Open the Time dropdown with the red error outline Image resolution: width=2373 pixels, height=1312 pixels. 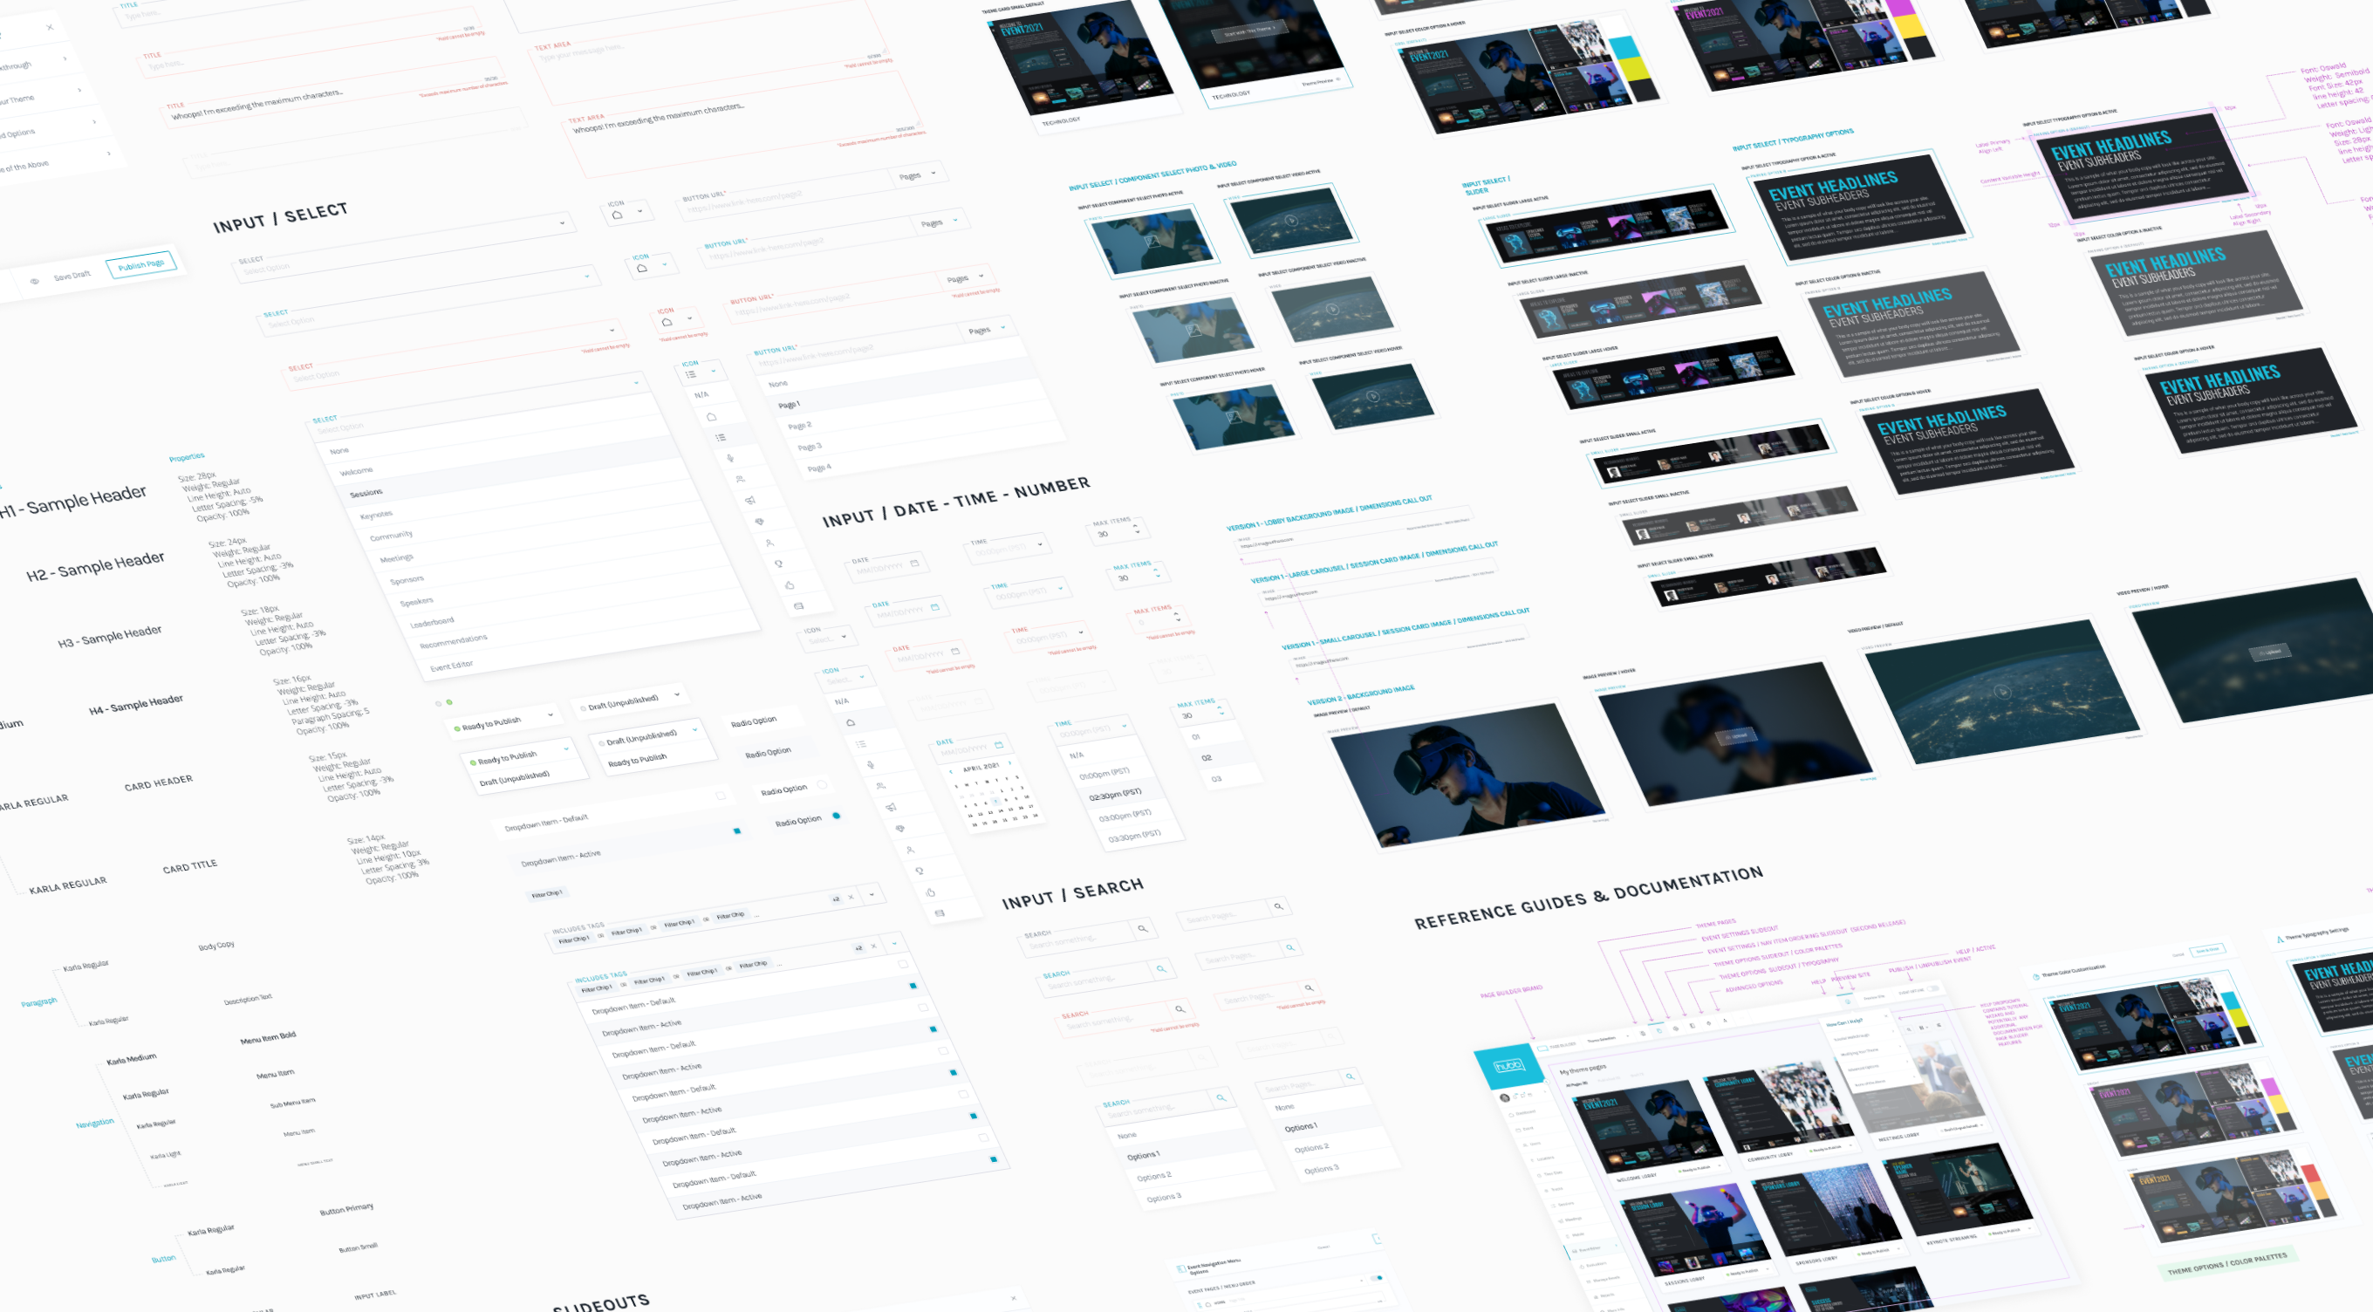1082,633
